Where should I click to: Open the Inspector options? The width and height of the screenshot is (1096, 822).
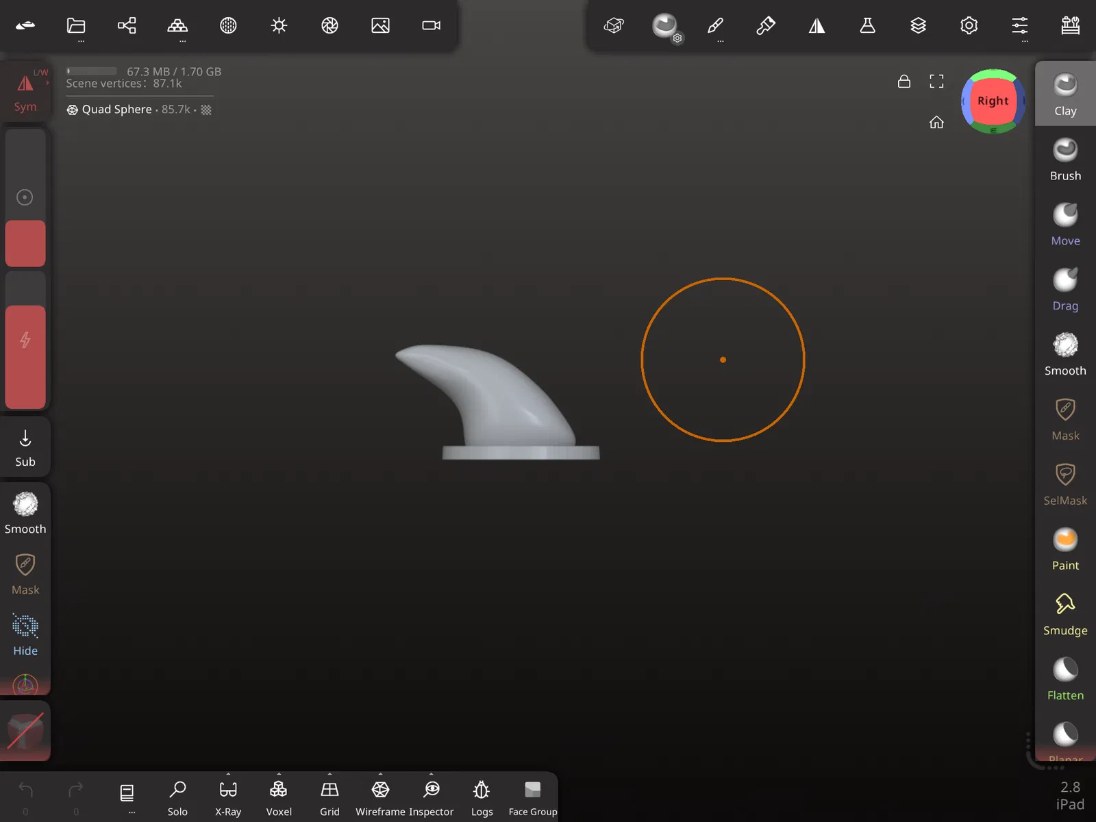[431, 799]
